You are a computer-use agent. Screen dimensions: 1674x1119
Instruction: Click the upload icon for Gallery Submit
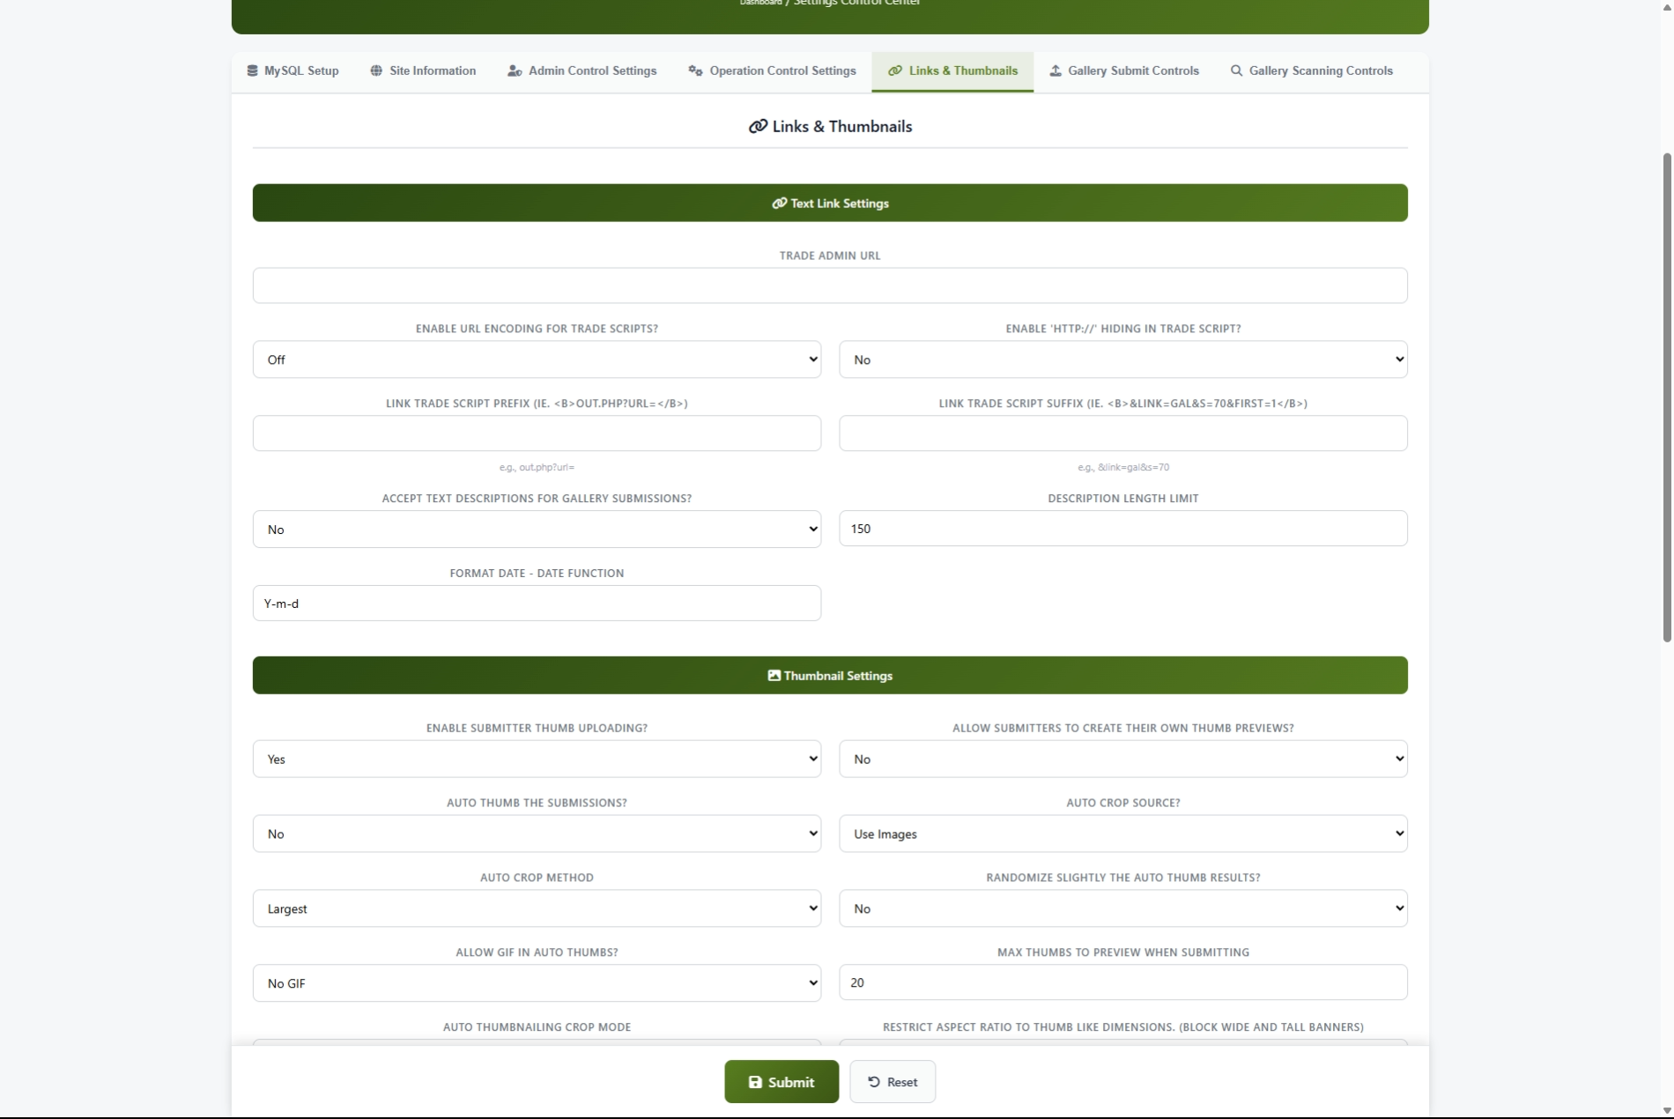click(x=1055, y=70)
